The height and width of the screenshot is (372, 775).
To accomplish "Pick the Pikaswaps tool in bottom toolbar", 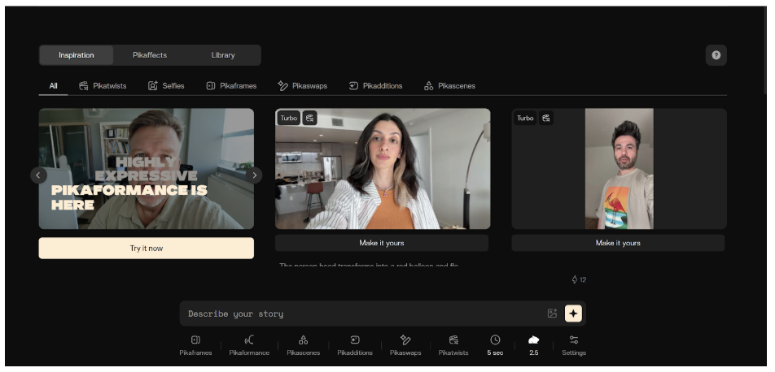I will tap(405, 344).
